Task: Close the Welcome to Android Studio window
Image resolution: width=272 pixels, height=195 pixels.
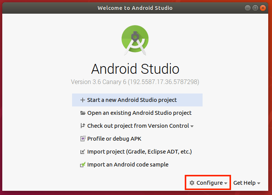Action: (263, 8)
